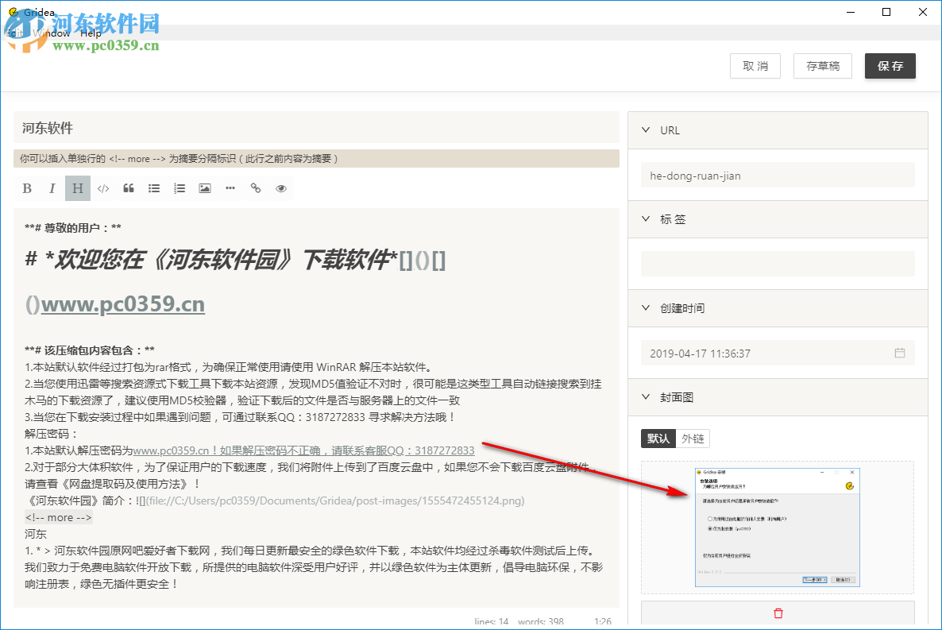Save post as draft with 存草稿
Viewport: 942px width, 630px height.
coord(823,66)
